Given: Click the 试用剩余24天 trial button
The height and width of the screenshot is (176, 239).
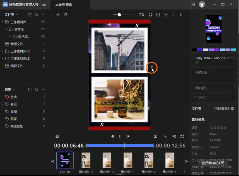Looking at the screenshot, I should (212, 163).
